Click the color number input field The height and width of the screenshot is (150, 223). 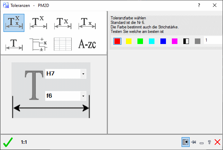tap(213, 41)
